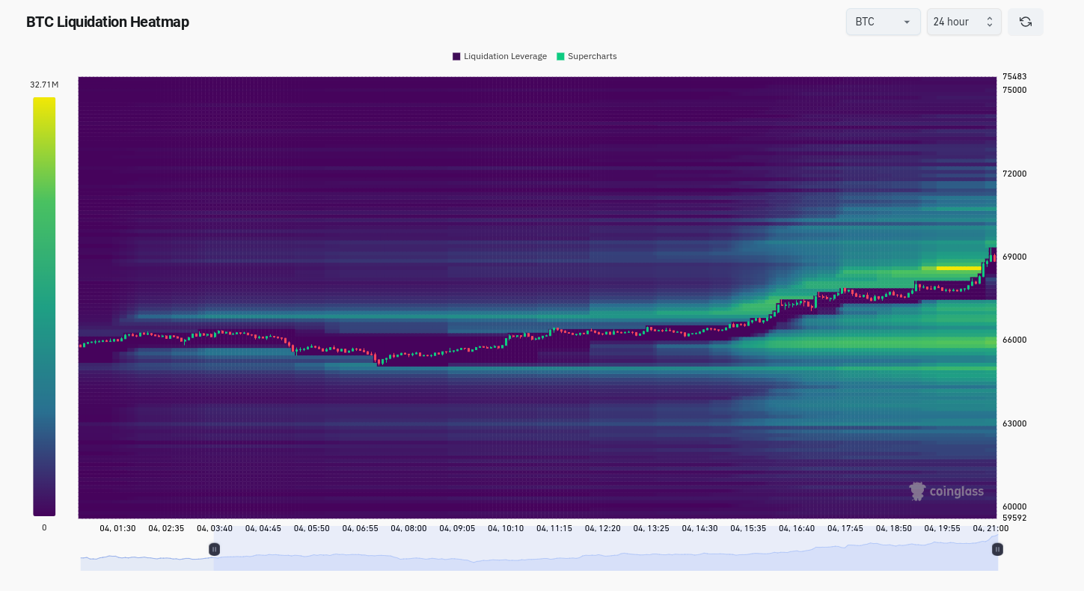
Task: Grab the left handle of the range slider
Action: pos(214,549)
